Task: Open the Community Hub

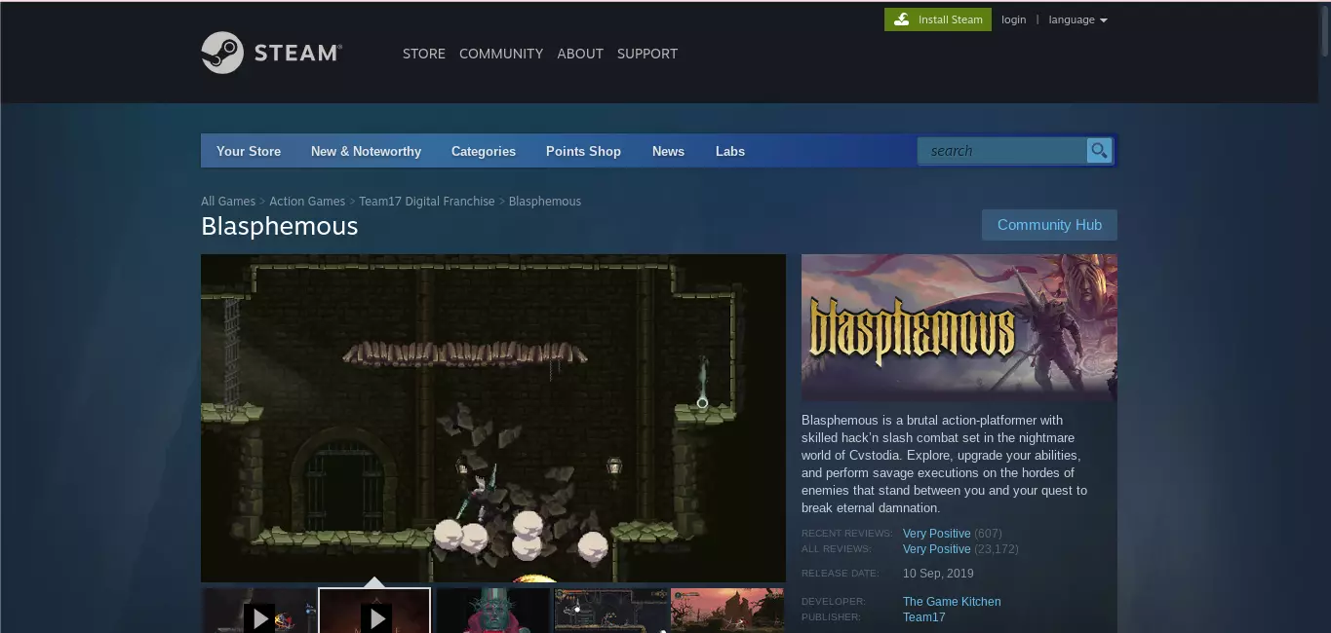Action: pos(1049,225)
